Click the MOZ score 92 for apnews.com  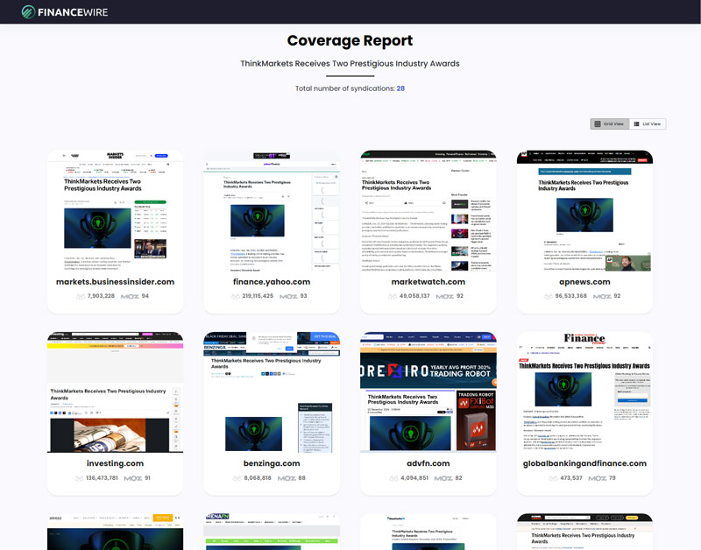(x=617, y=296)
